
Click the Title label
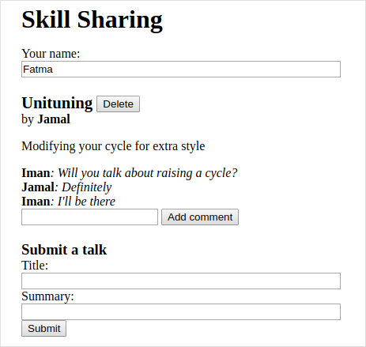click(x=35, y=266)
